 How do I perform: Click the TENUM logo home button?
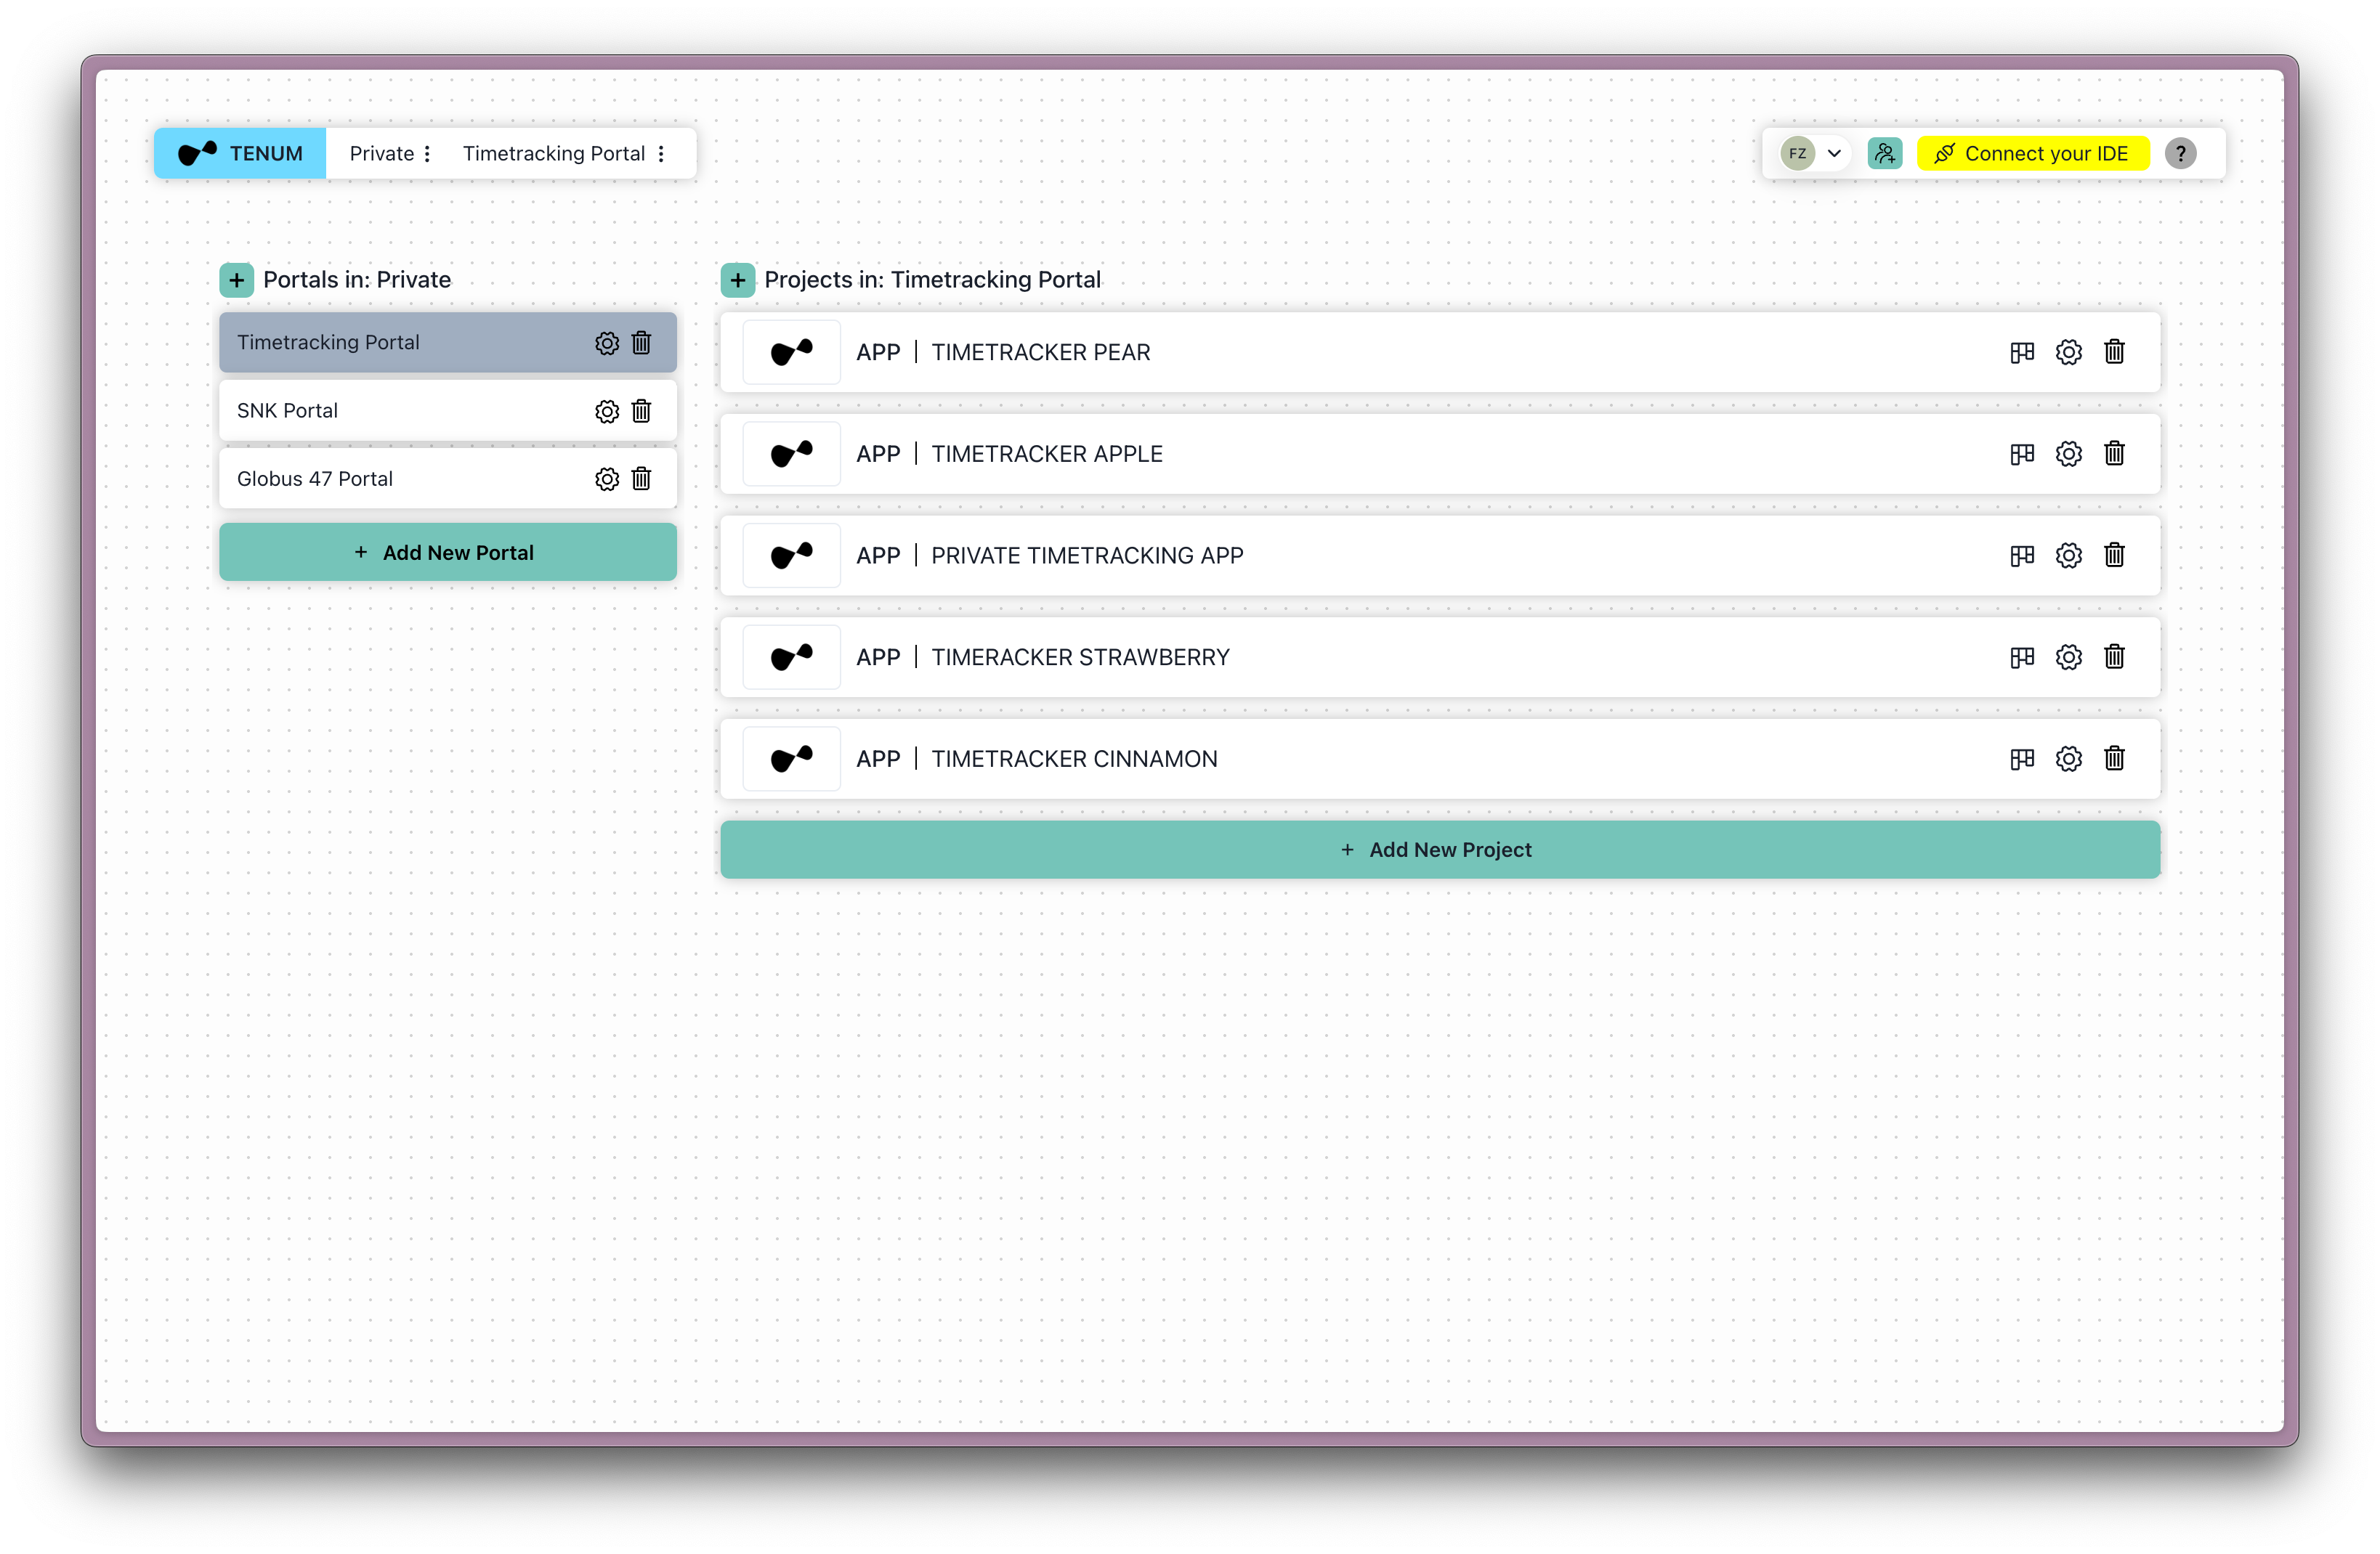[x=240, y=154]
